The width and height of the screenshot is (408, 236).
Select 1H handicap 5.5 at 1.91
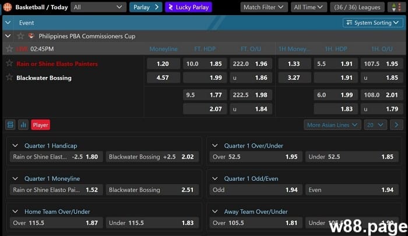pos(336,64)
